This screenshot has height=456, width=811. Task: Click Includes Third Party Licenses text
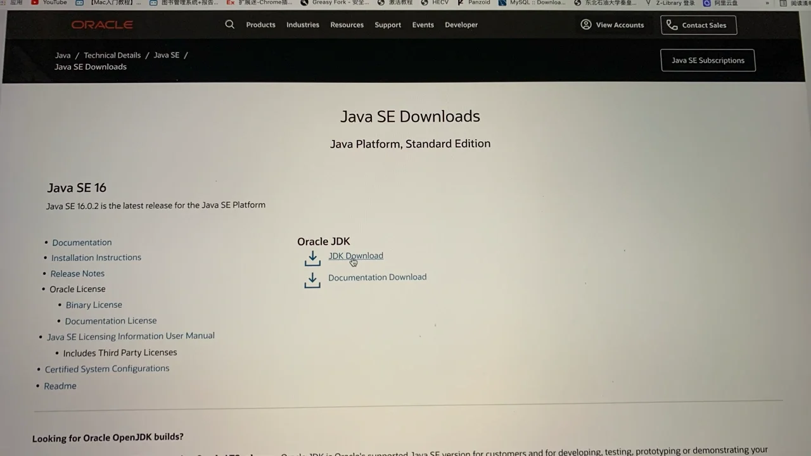(x=120, y=353)
